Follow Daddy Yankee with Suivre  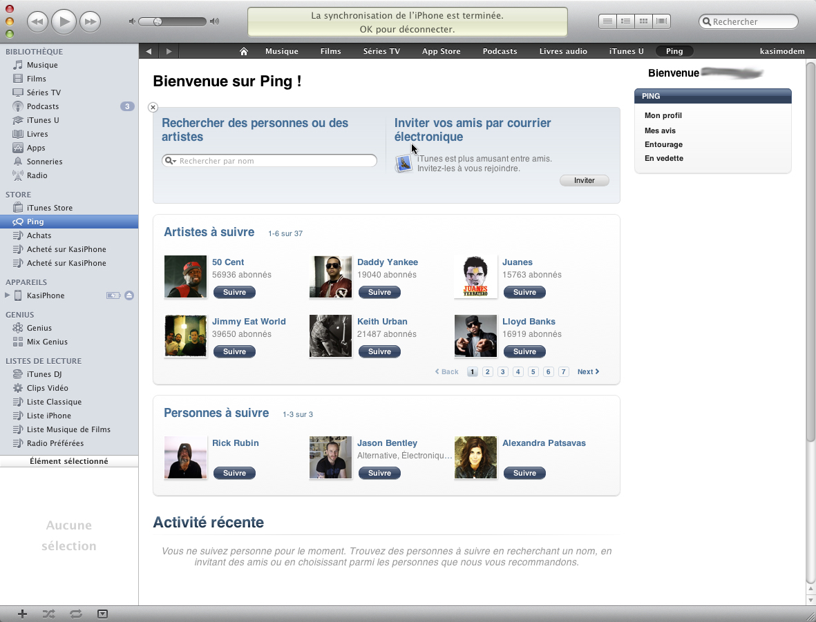379,292
